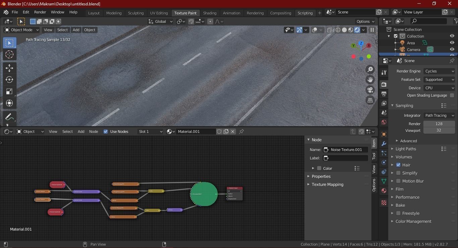Select the Rotate tool in the viewport toolbar

coord(9,80)
